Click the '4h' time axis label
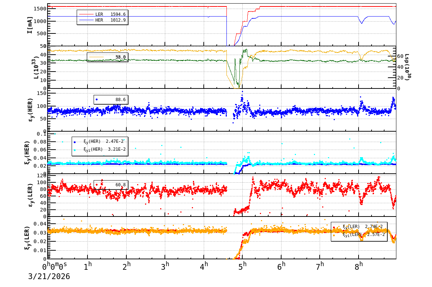Screen dimensions: 432x287 204,266
